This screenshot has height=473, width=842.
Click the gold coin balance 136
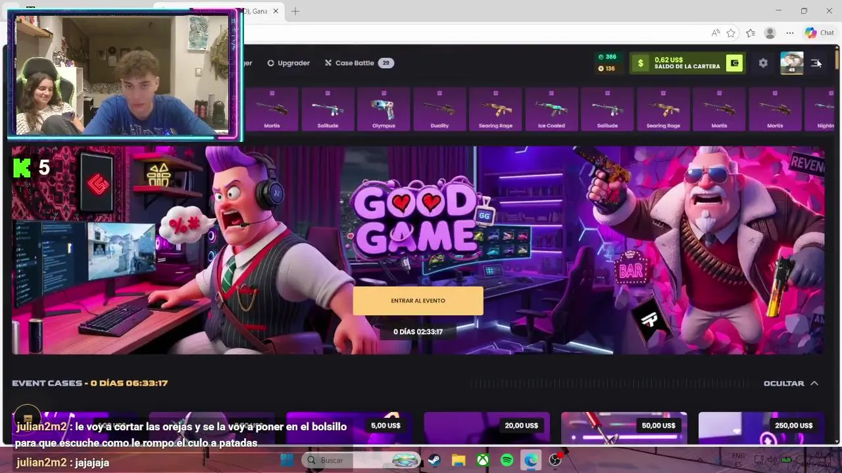coord(607,68)
